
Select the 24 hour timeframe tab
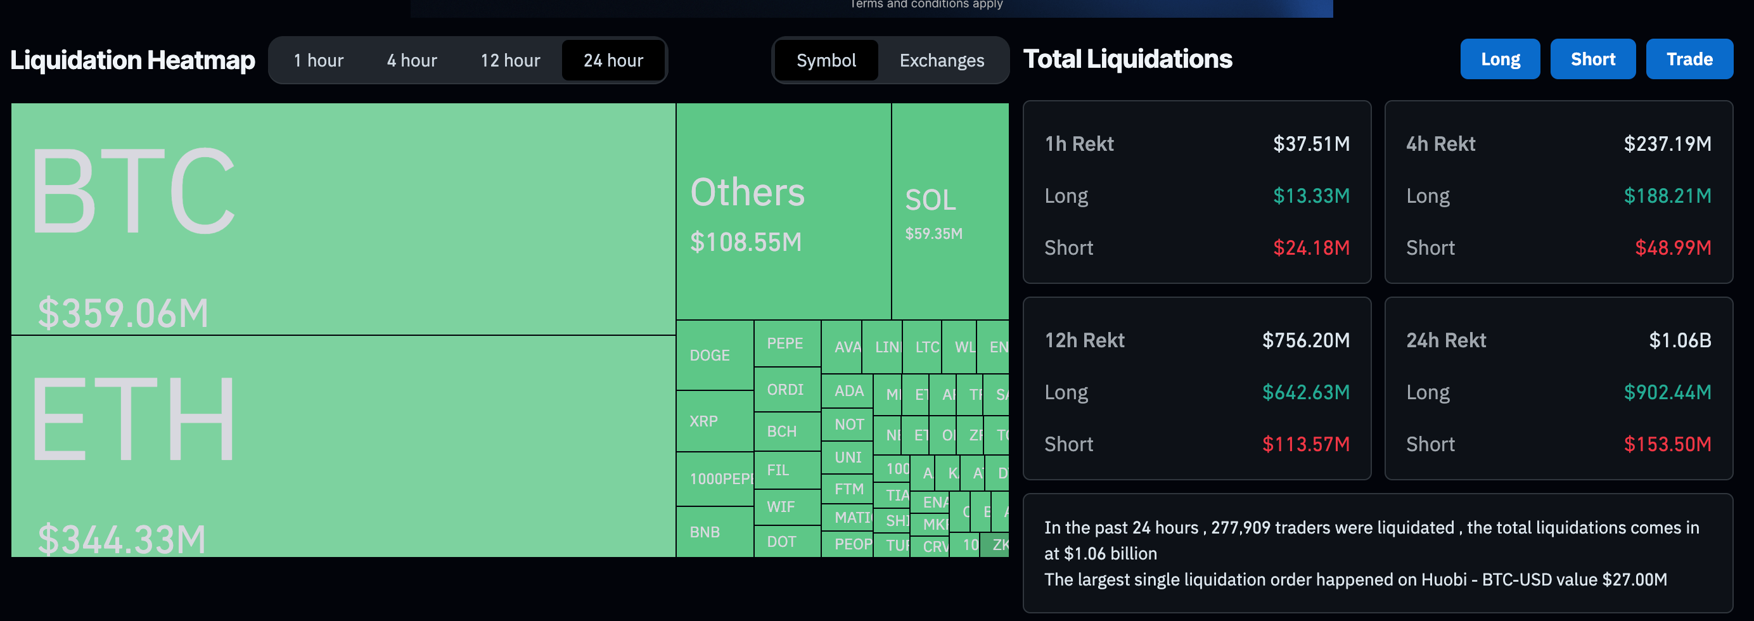[613, 61]
